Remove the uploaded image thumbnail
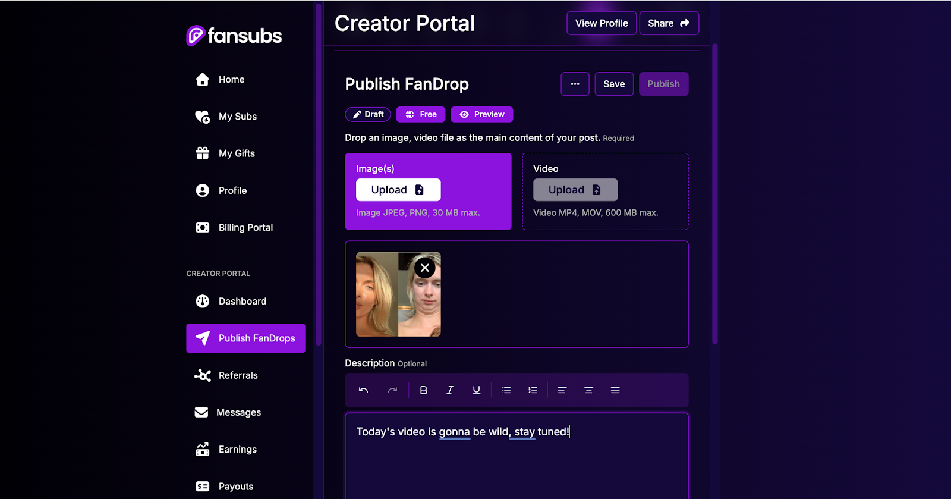 (x=424, y=268)
